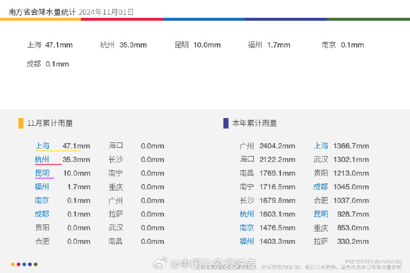
Task: Select 杭州 in the 11月累计雨量 list
Action: pyautogui.click(x=42, y=159)
